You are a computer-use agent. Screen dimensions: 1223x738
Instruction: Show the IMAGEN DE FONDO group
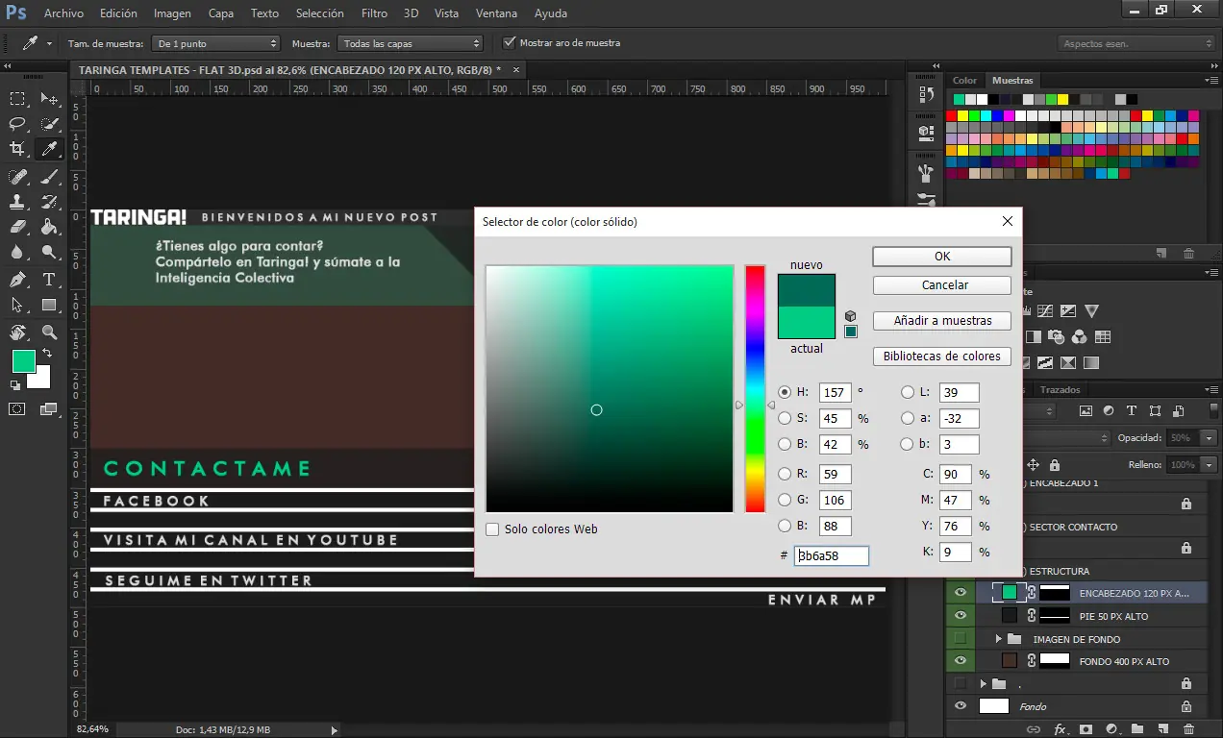[x=960, y=639]
